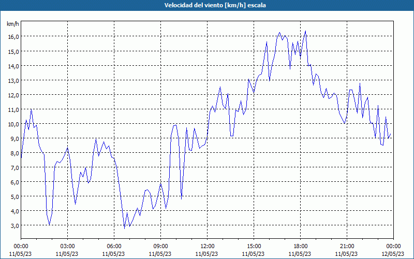This screenshot has width=414, height=259.
Task: Click the '11/05/23' date under 12:00
Action: [206, 254]
